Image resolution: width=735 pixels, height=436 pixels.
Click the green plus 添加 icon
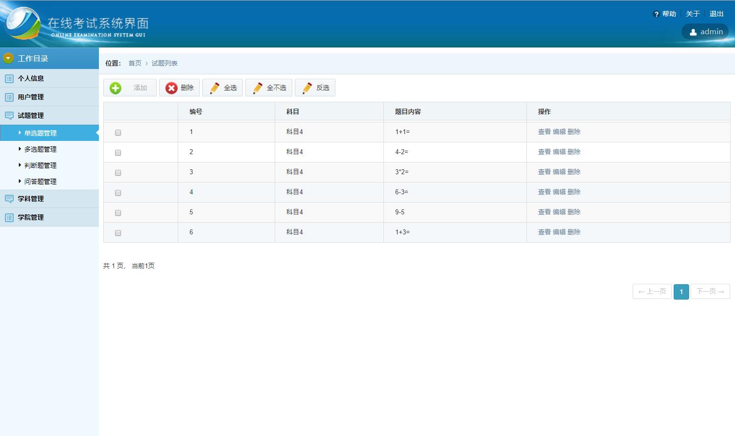click(x=116, y=88)
